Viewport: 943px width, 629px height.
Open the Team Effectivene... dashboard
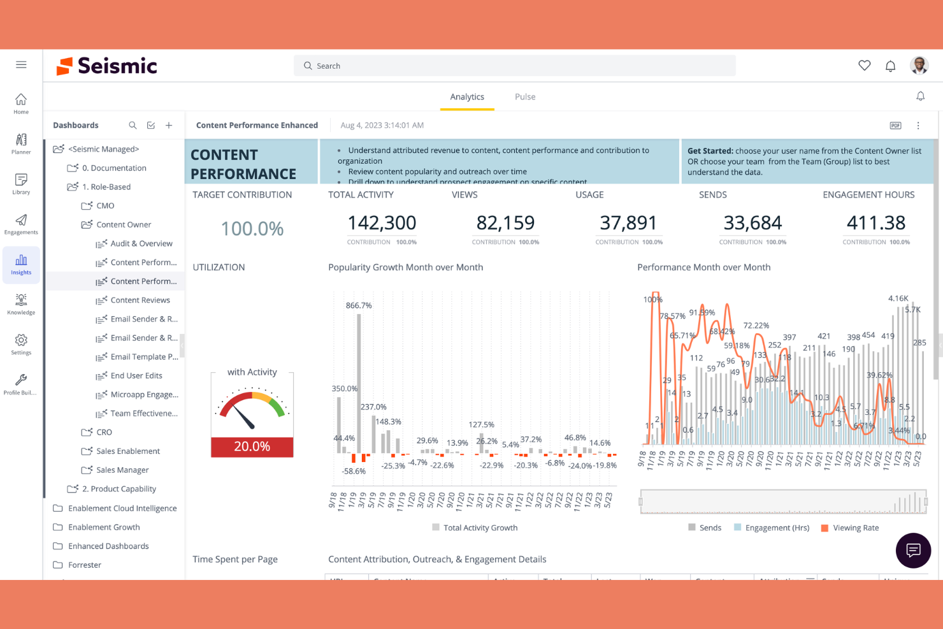pyautogui.click(x=137, y=414)
